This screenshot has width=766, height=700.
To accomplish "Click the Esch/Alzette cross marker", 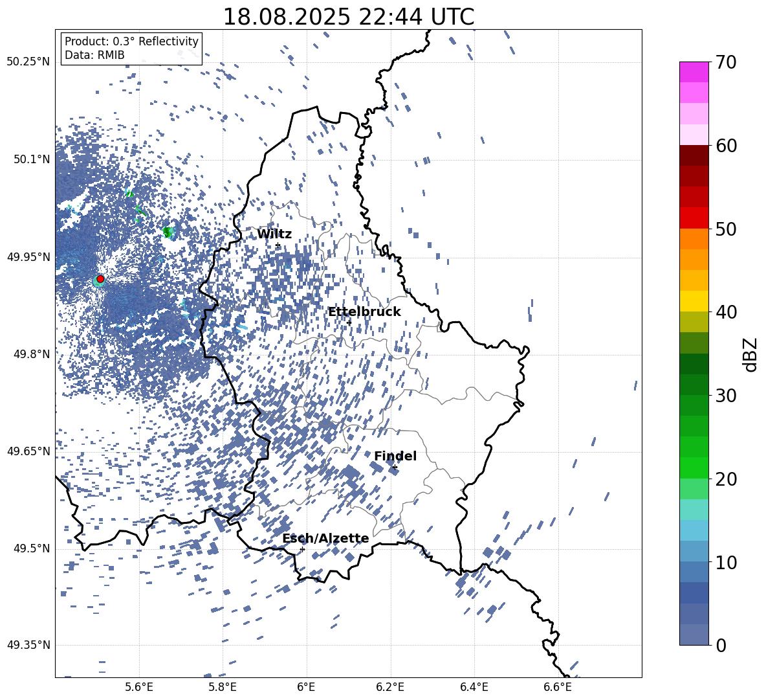I will point(302,549).
